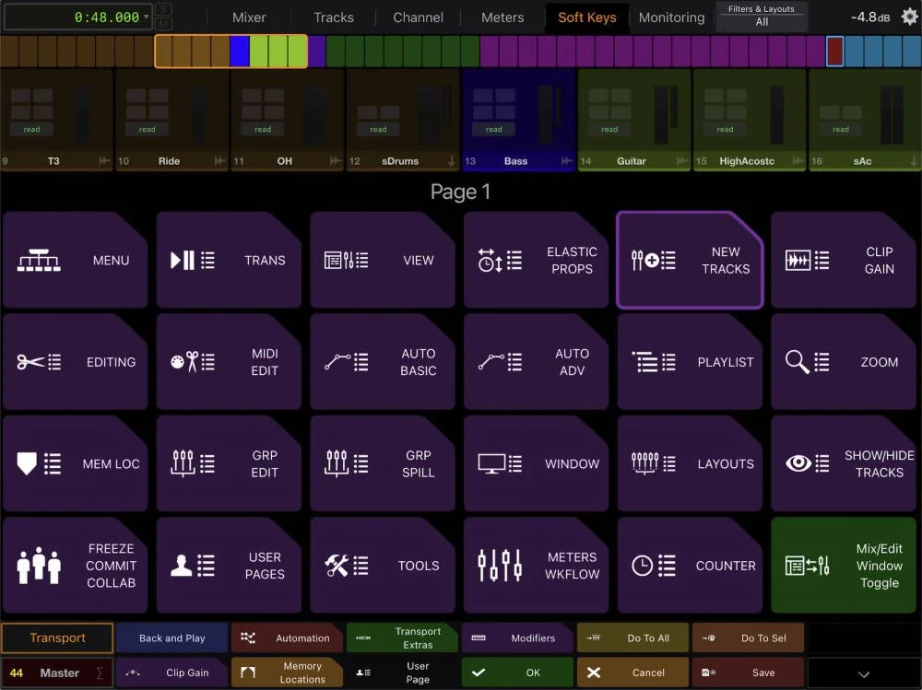Select the NEW TRACKS soft key
Viewport: 922px width, 690px height.
(x=690, y=260)
